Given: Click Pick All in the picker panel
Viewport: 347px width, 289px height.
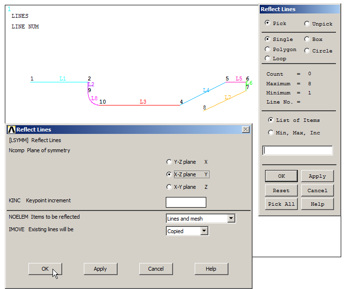Looking at the screenshot, I should coord(281,204).
